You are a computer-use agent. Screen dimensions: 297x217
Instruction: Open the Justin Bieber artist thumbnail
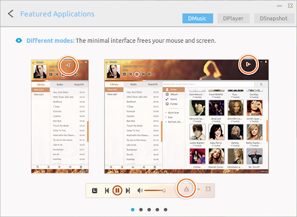point(197,132)
